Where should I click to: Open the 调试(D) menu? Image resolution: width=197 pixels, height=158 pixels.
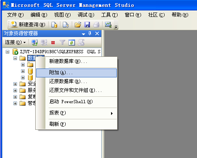pyautogui.click(x=86, y=15)
